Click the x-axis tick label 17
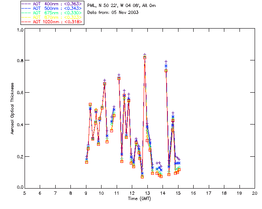Screen dimensions: 262x209 click(x=209, y=193)
